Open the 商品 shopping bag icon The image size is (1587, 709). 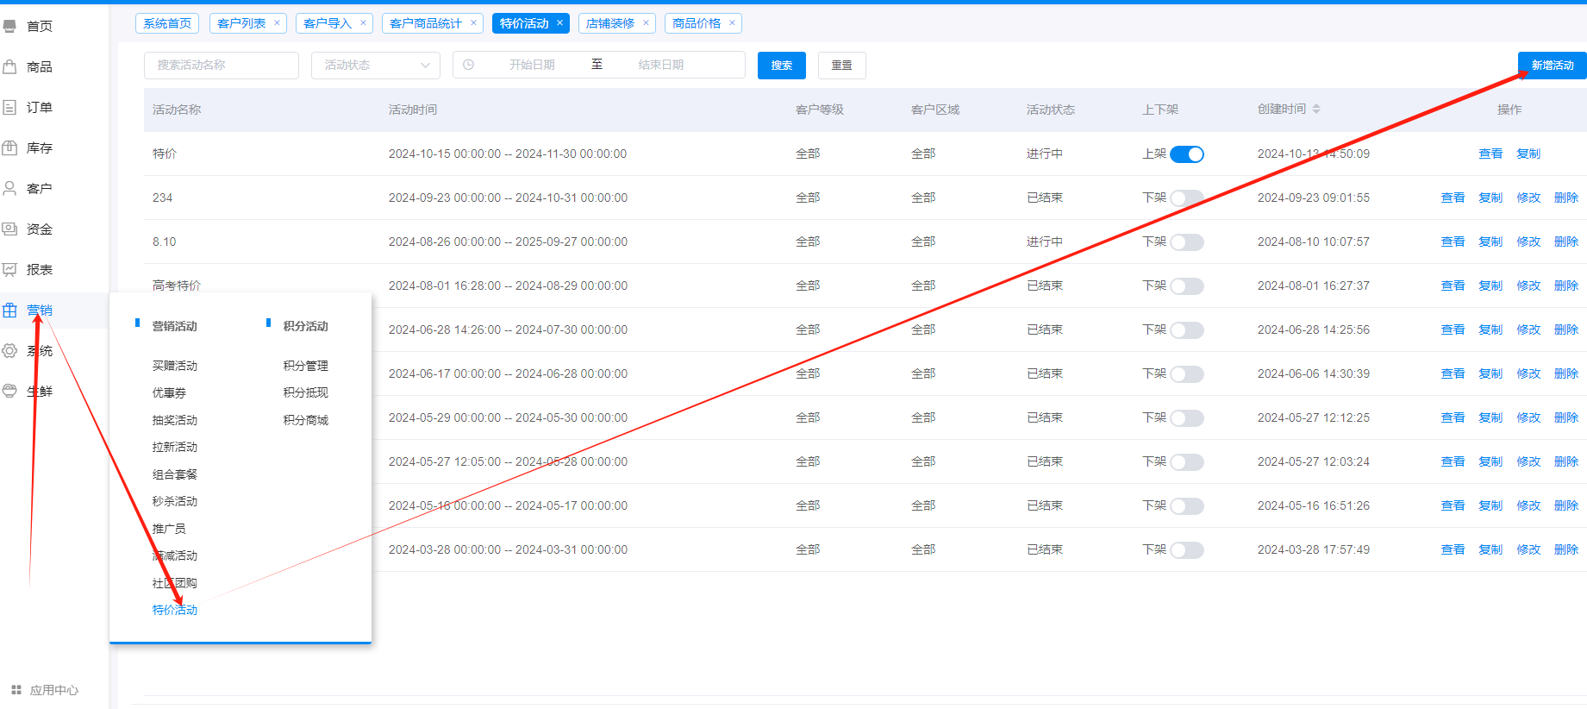tap(10, 66)
